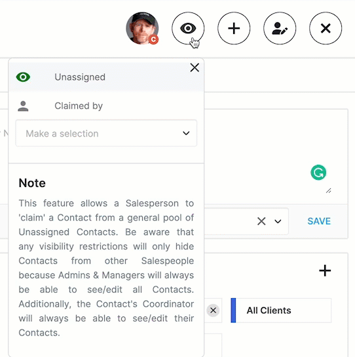The width and height of the screenshot is (355, 357).
Task: Remove the tag with gray circled X
Action: point(213,311)
